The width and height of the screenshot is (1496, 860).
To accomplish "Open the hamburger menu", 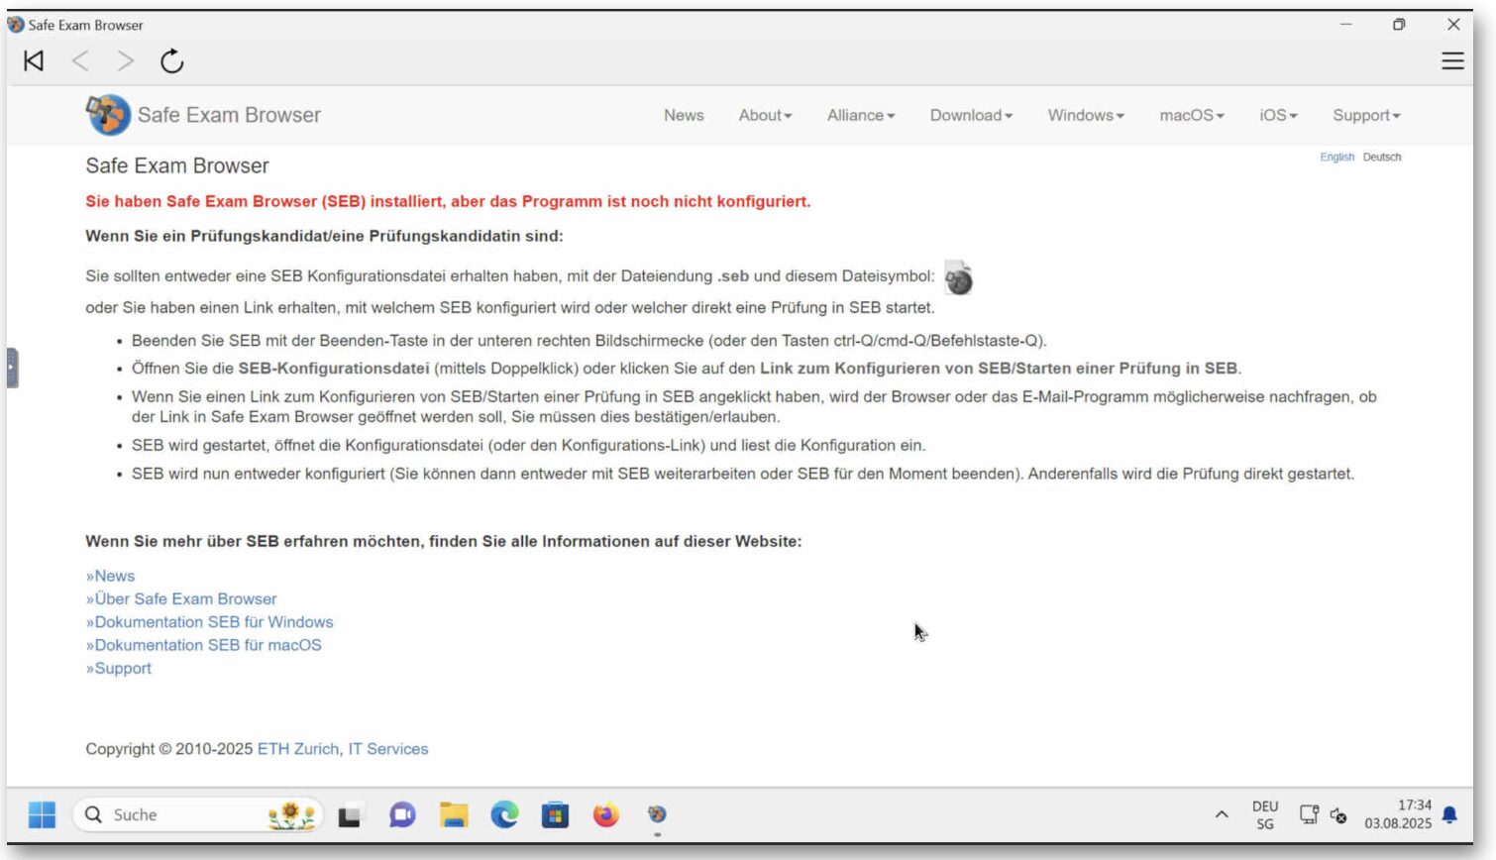I will tap(1452, 61).
